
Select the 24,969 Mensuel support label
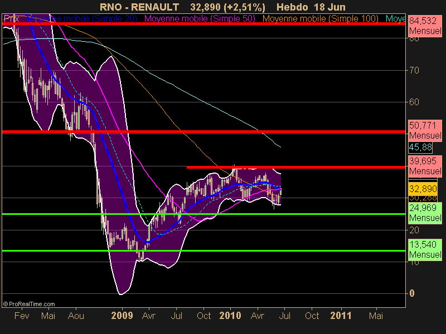425,213
